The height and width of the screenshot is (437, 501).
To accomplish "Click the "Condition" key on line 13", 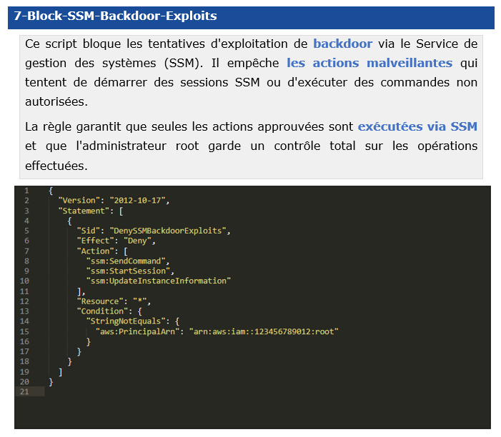I will tap(102, 311).
